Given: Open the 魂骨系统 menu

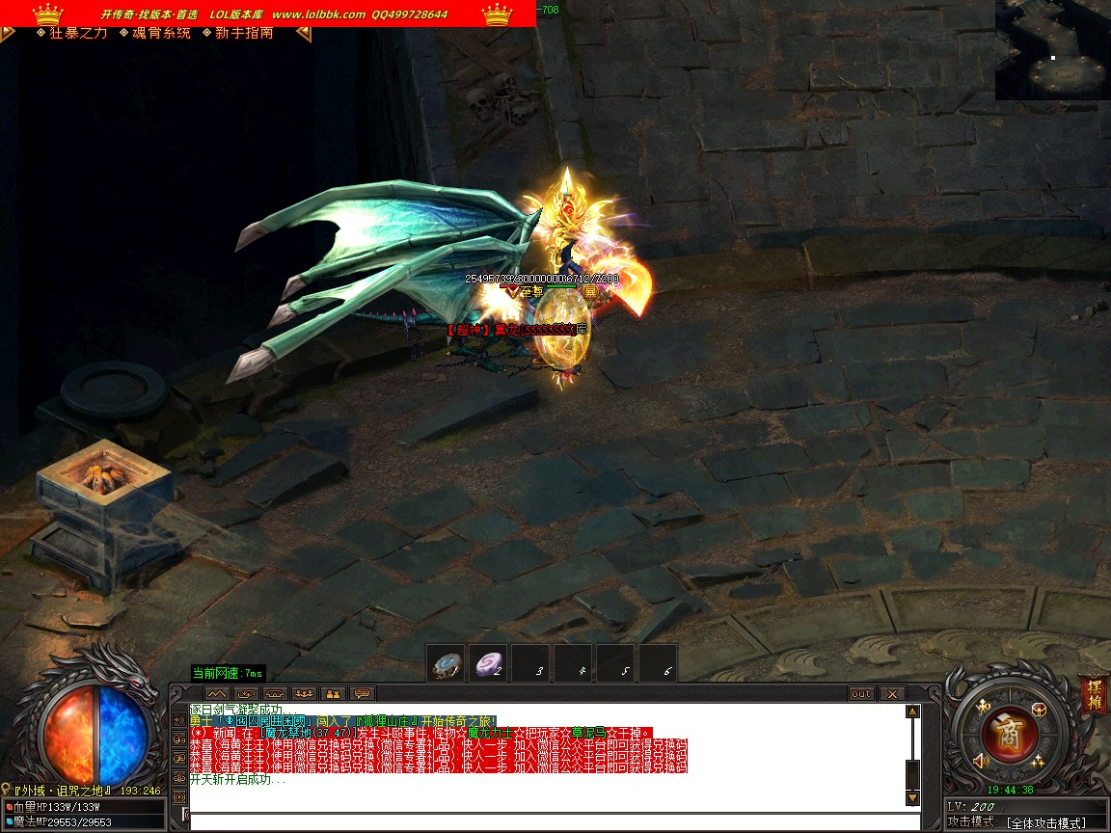Looking at the screenshot, I should tap(161, 33).
